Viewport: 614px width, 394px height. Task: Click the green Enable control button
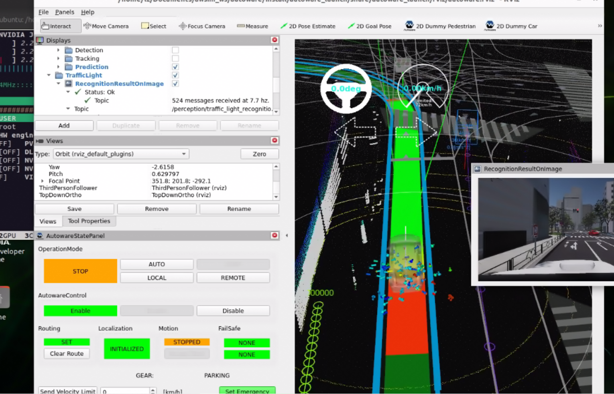coord(80,311)
